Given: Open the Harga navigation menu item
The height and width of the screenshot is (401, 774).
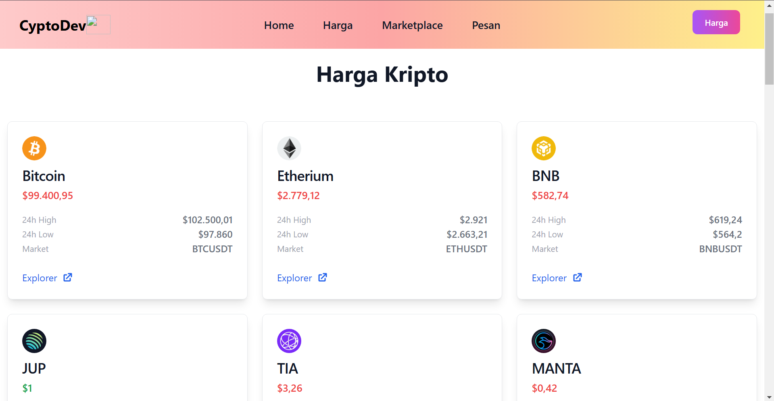Looking at the screenshot, I should [338, 25].
